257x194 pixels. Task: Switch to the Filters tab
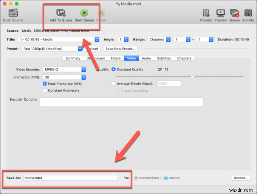tap(116, 58)
